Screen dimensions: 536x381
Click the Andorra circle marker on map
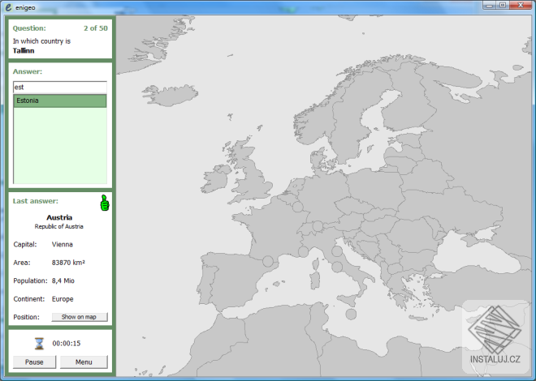coord(268,262)
